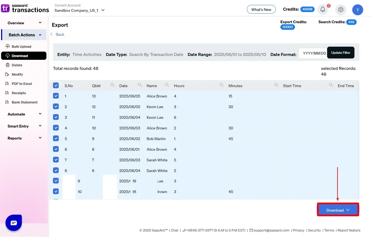The image size is (373, 237).
Task: Uncheck row 7 Sarah White checkbox
Action: [56, 160]
